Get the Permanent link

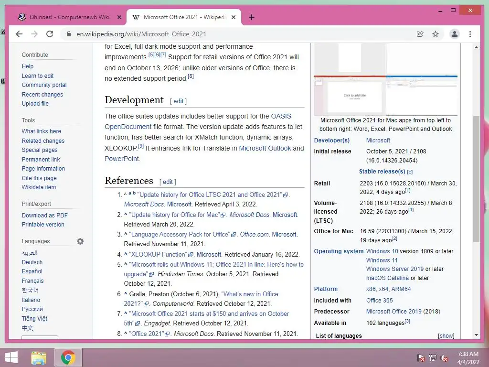(x=41, y=160)
